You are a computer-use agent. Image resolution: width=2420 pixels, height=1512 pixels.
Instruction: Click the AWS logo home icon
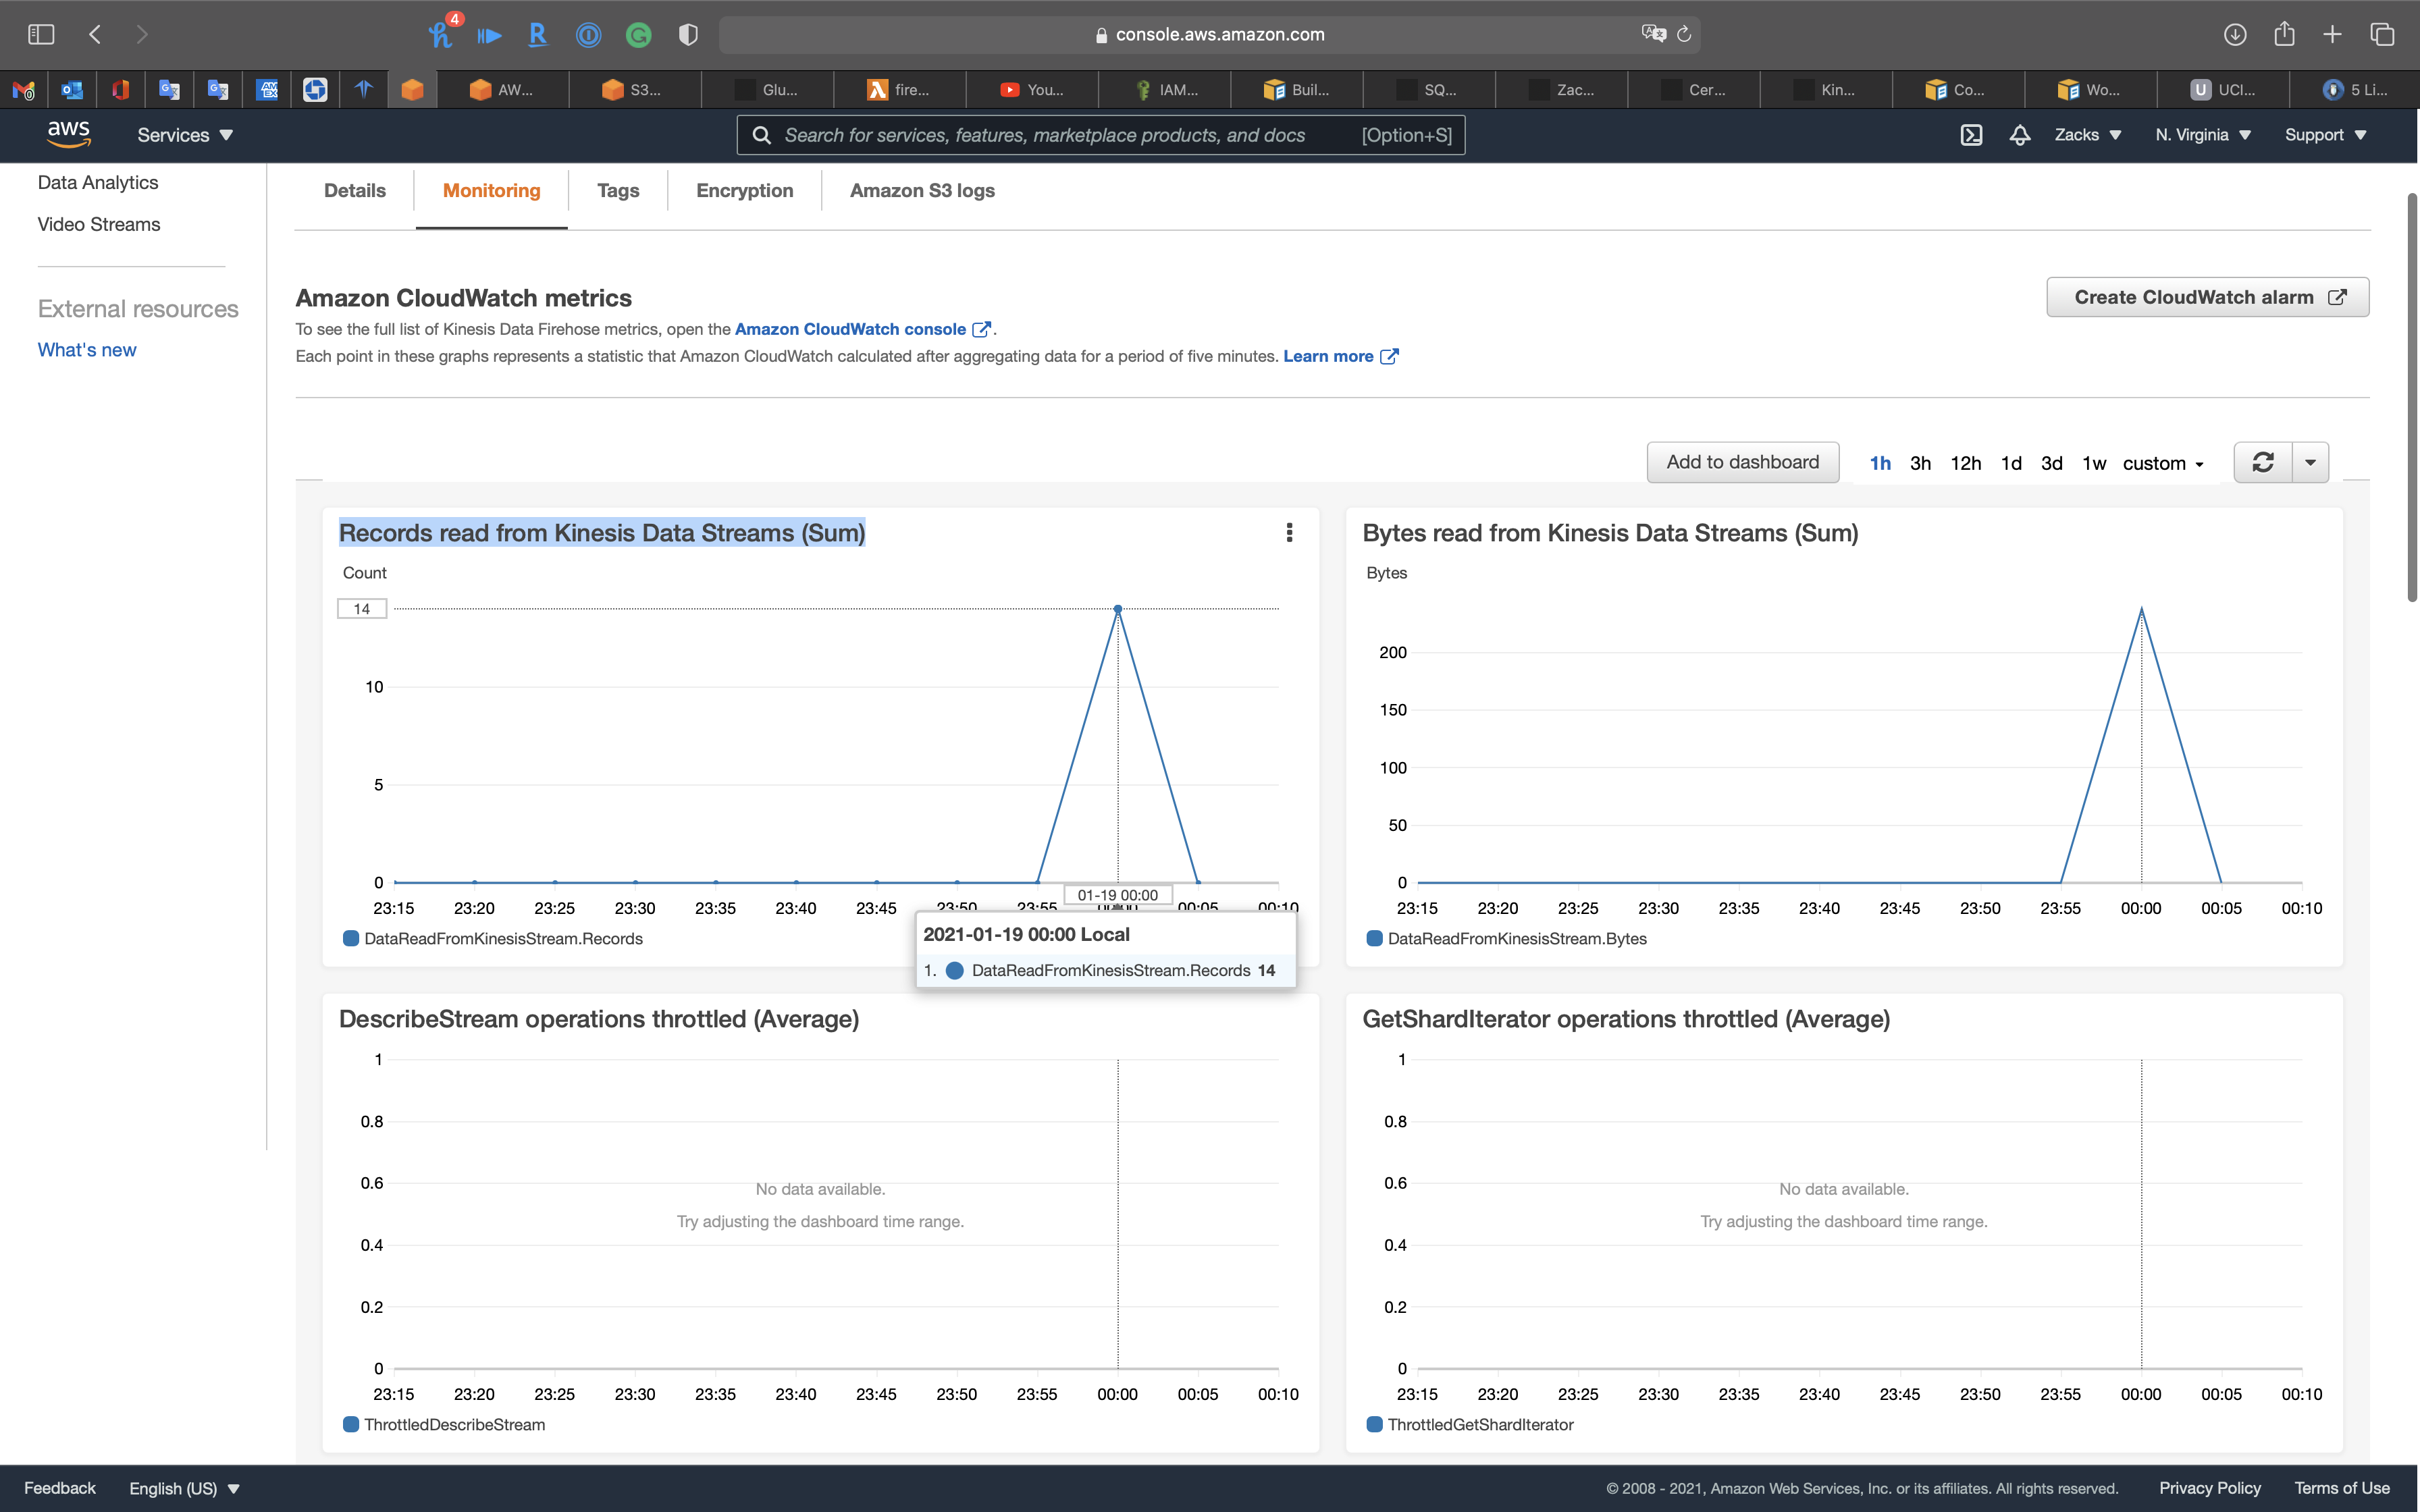[x=68, y=134]
